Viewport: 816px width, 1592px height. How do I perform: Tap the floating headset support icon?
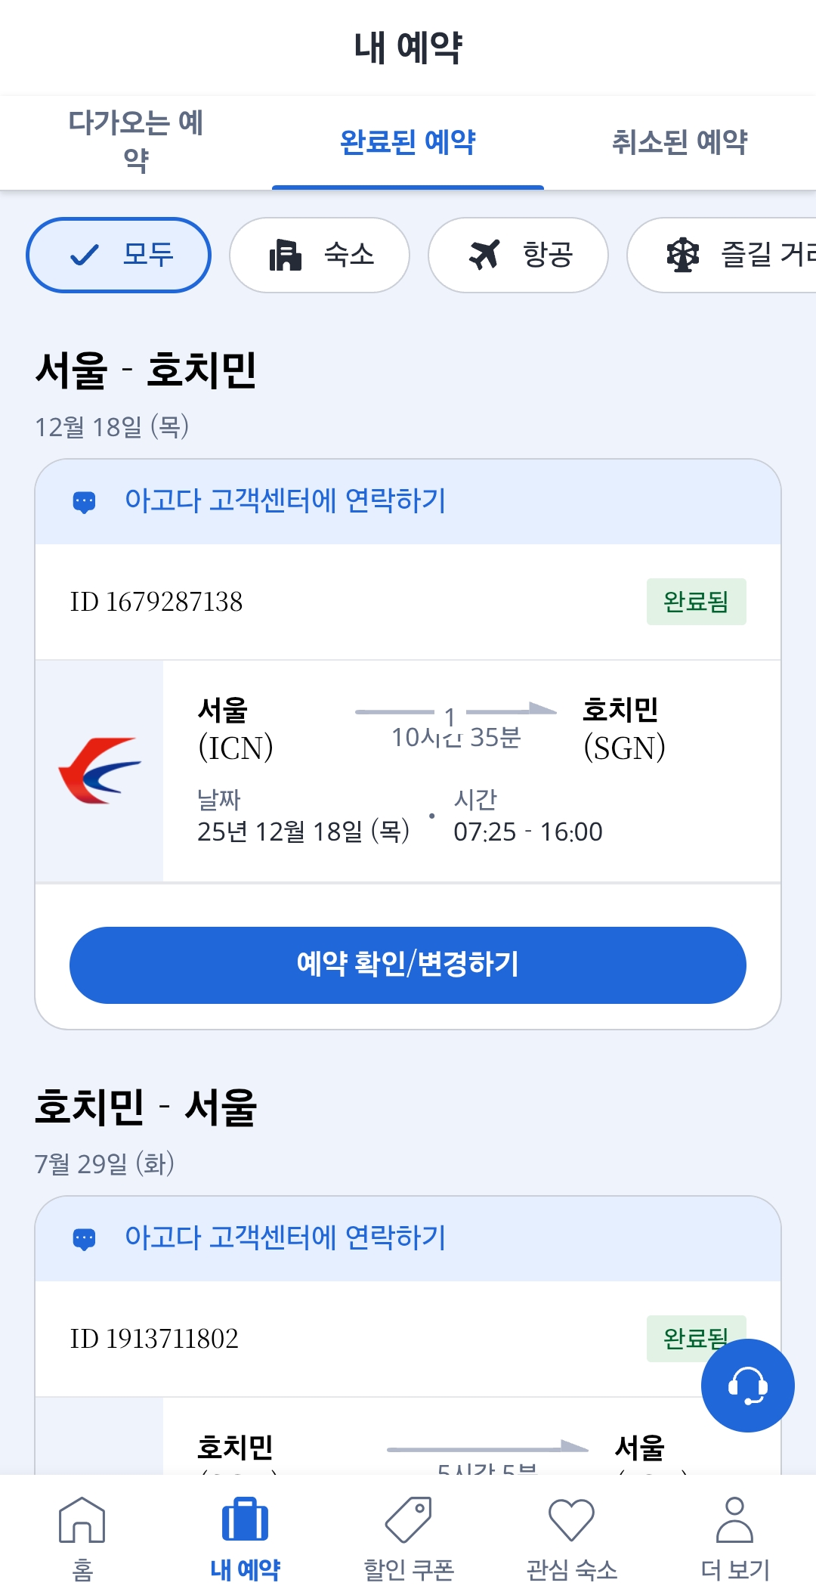747,1385
